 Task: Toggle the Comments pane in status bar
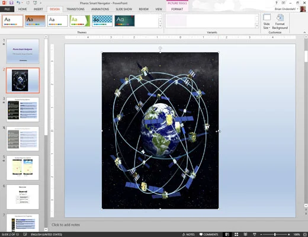click(208, 235)
